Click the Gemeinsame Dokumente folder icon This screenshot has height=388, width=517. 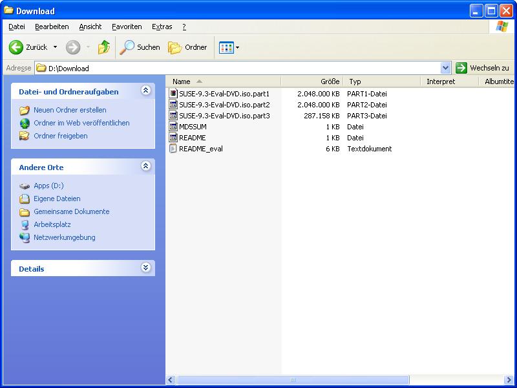25,212
